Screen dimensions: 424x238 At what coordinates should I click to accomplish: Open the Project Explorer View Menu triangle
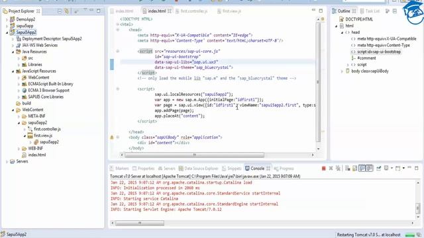click(85, 10)
